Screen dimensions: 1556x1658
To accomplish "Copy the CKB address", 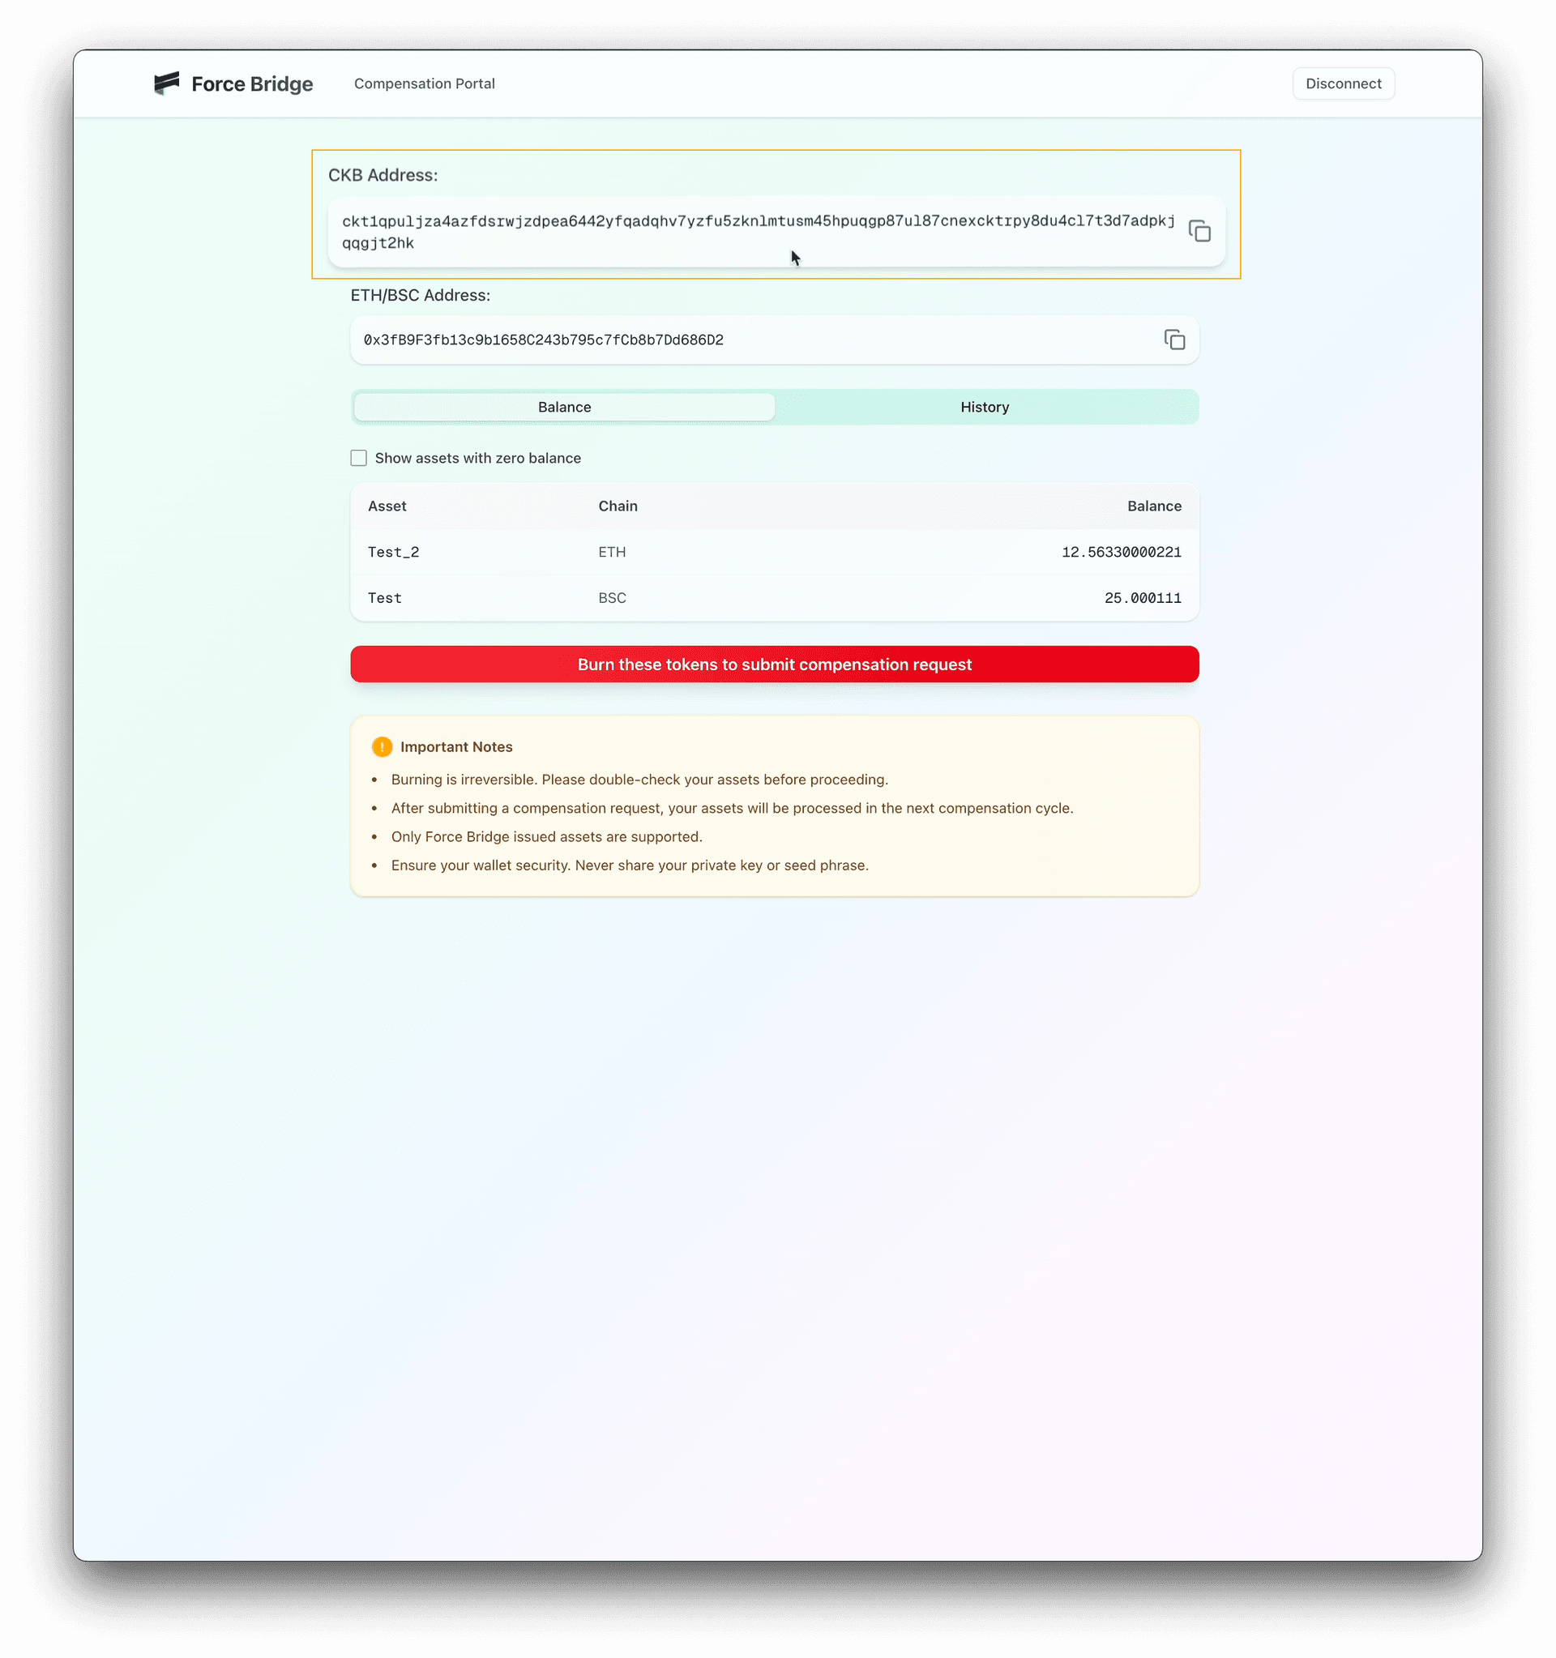I will pyautogui.click(x=1199, y=231).
